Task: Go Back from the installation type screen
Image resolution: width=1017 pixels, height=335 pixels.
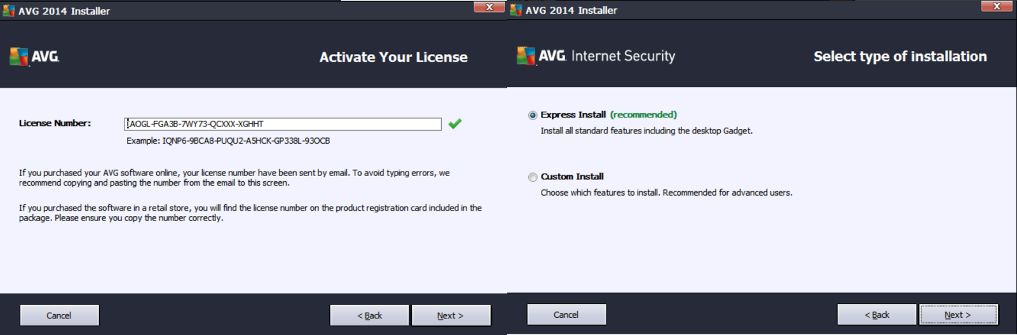Action: tap(877, 315)
